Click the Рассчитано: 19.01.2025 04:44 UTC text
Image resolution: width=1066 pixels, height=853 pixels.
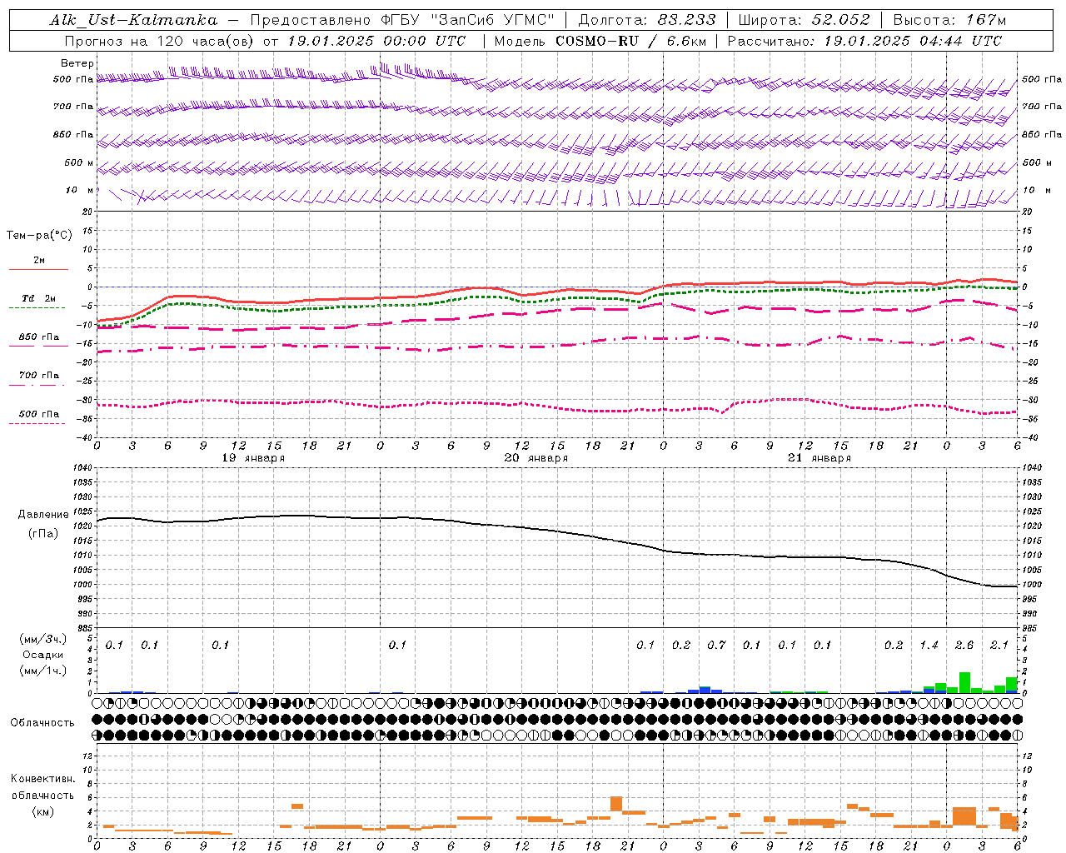pyautogui.click(x=864, y=41)
